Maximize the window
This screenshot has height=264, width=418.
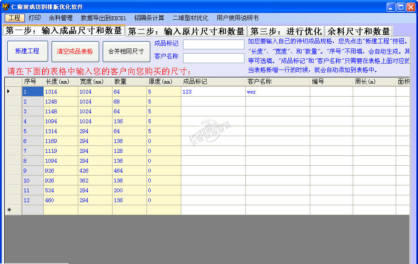(401, 7)
